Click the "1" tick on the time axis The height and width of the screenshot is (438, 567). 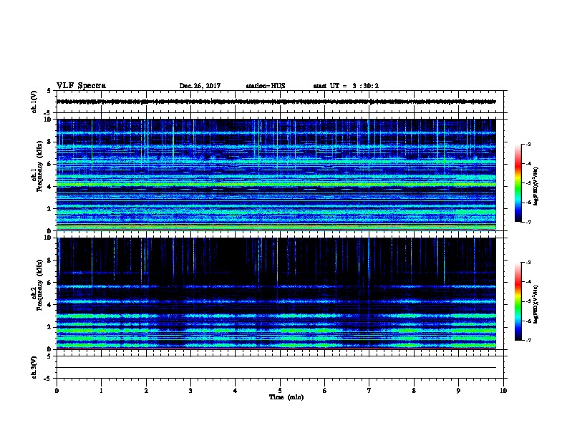[101, 391]
